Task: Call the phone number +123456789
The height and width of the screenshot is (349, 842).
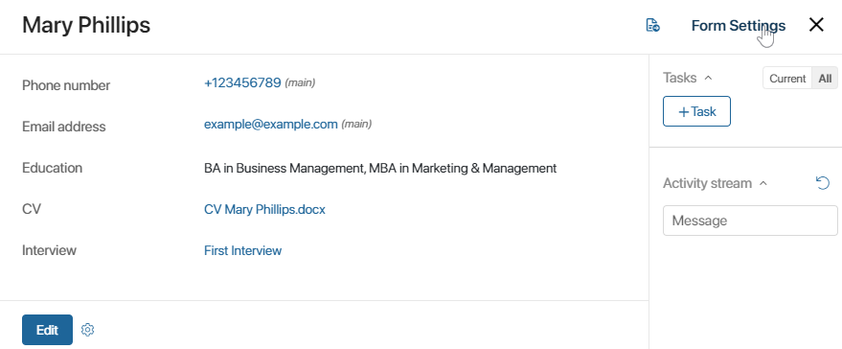Action: (242, 82)
